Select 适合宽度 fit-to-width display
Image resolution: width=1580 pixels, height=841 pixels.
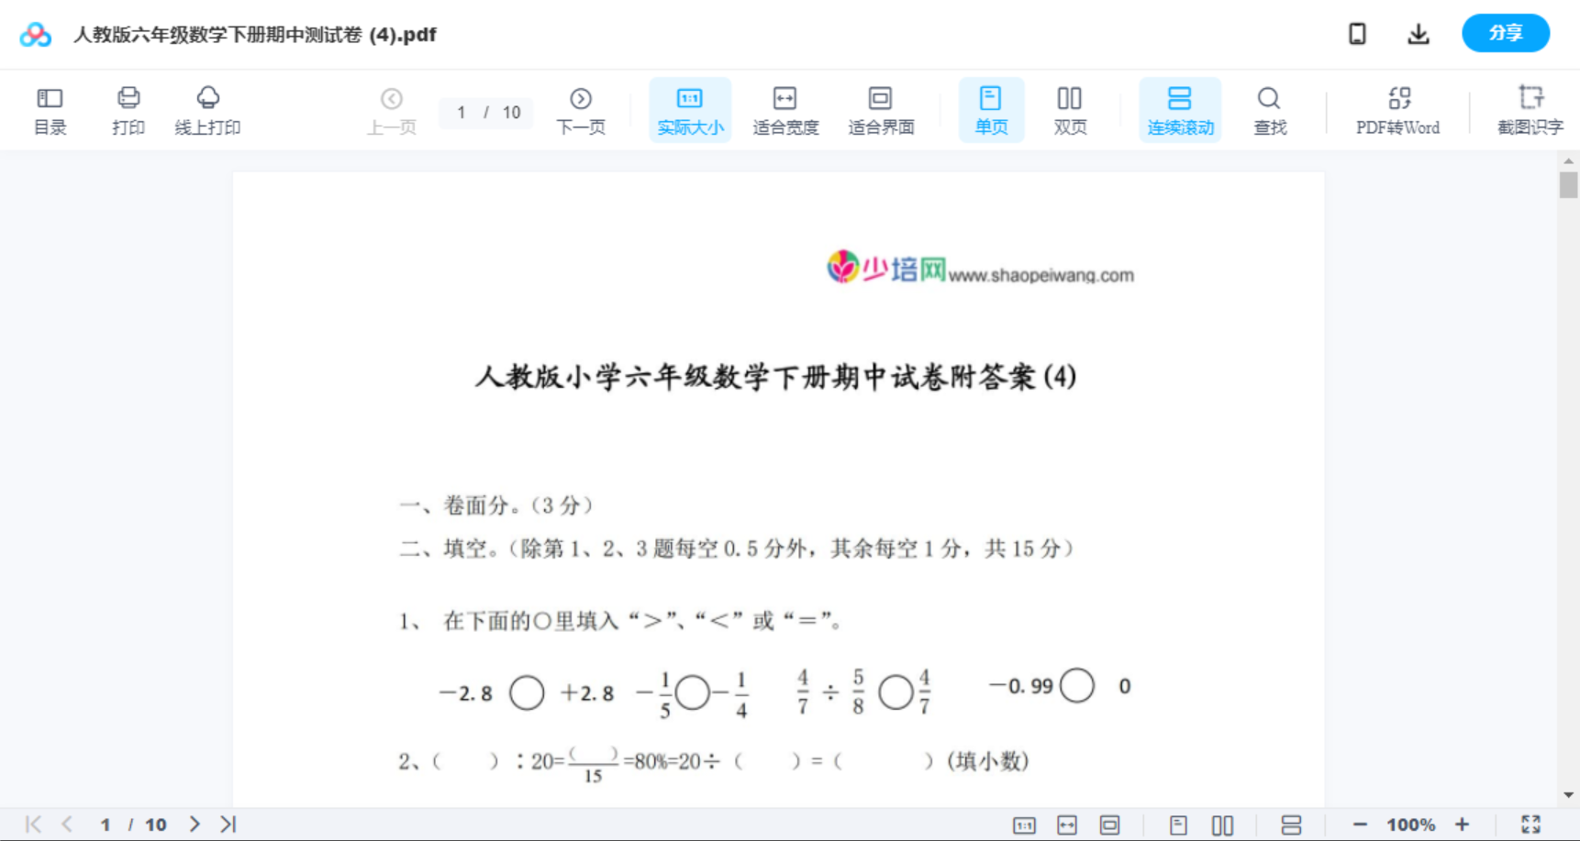784,109
